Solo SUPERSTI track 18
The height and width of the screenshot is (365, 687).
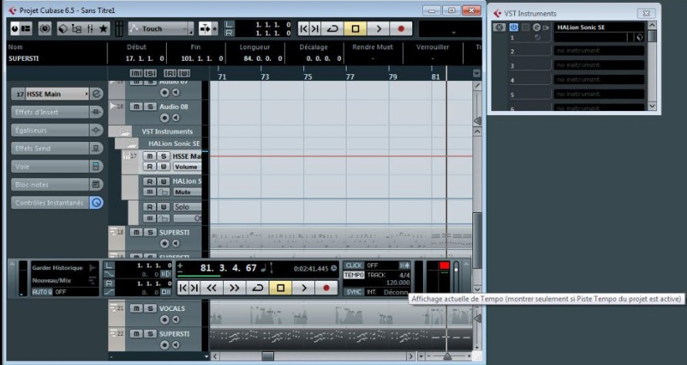(x=151, y=232)
